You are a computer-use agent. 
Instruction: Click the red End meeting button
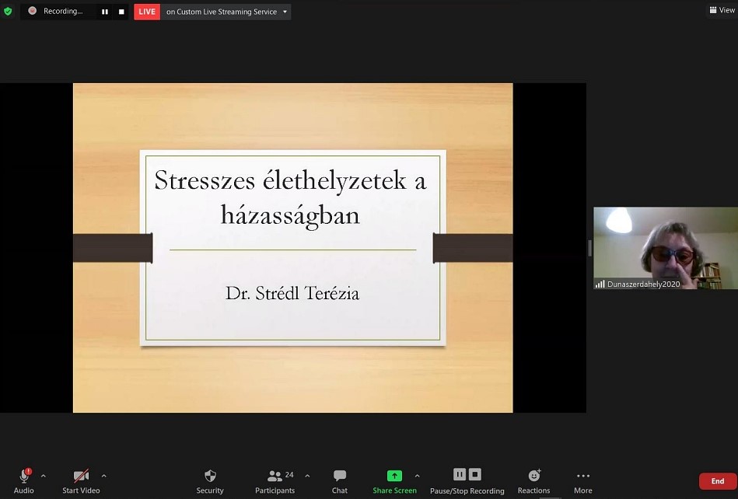[717, 481]
